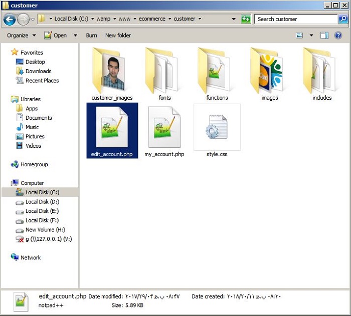This screenshot has width=351, height=316.
Task: Go to Downloads in Favorites
Action: 38,71
